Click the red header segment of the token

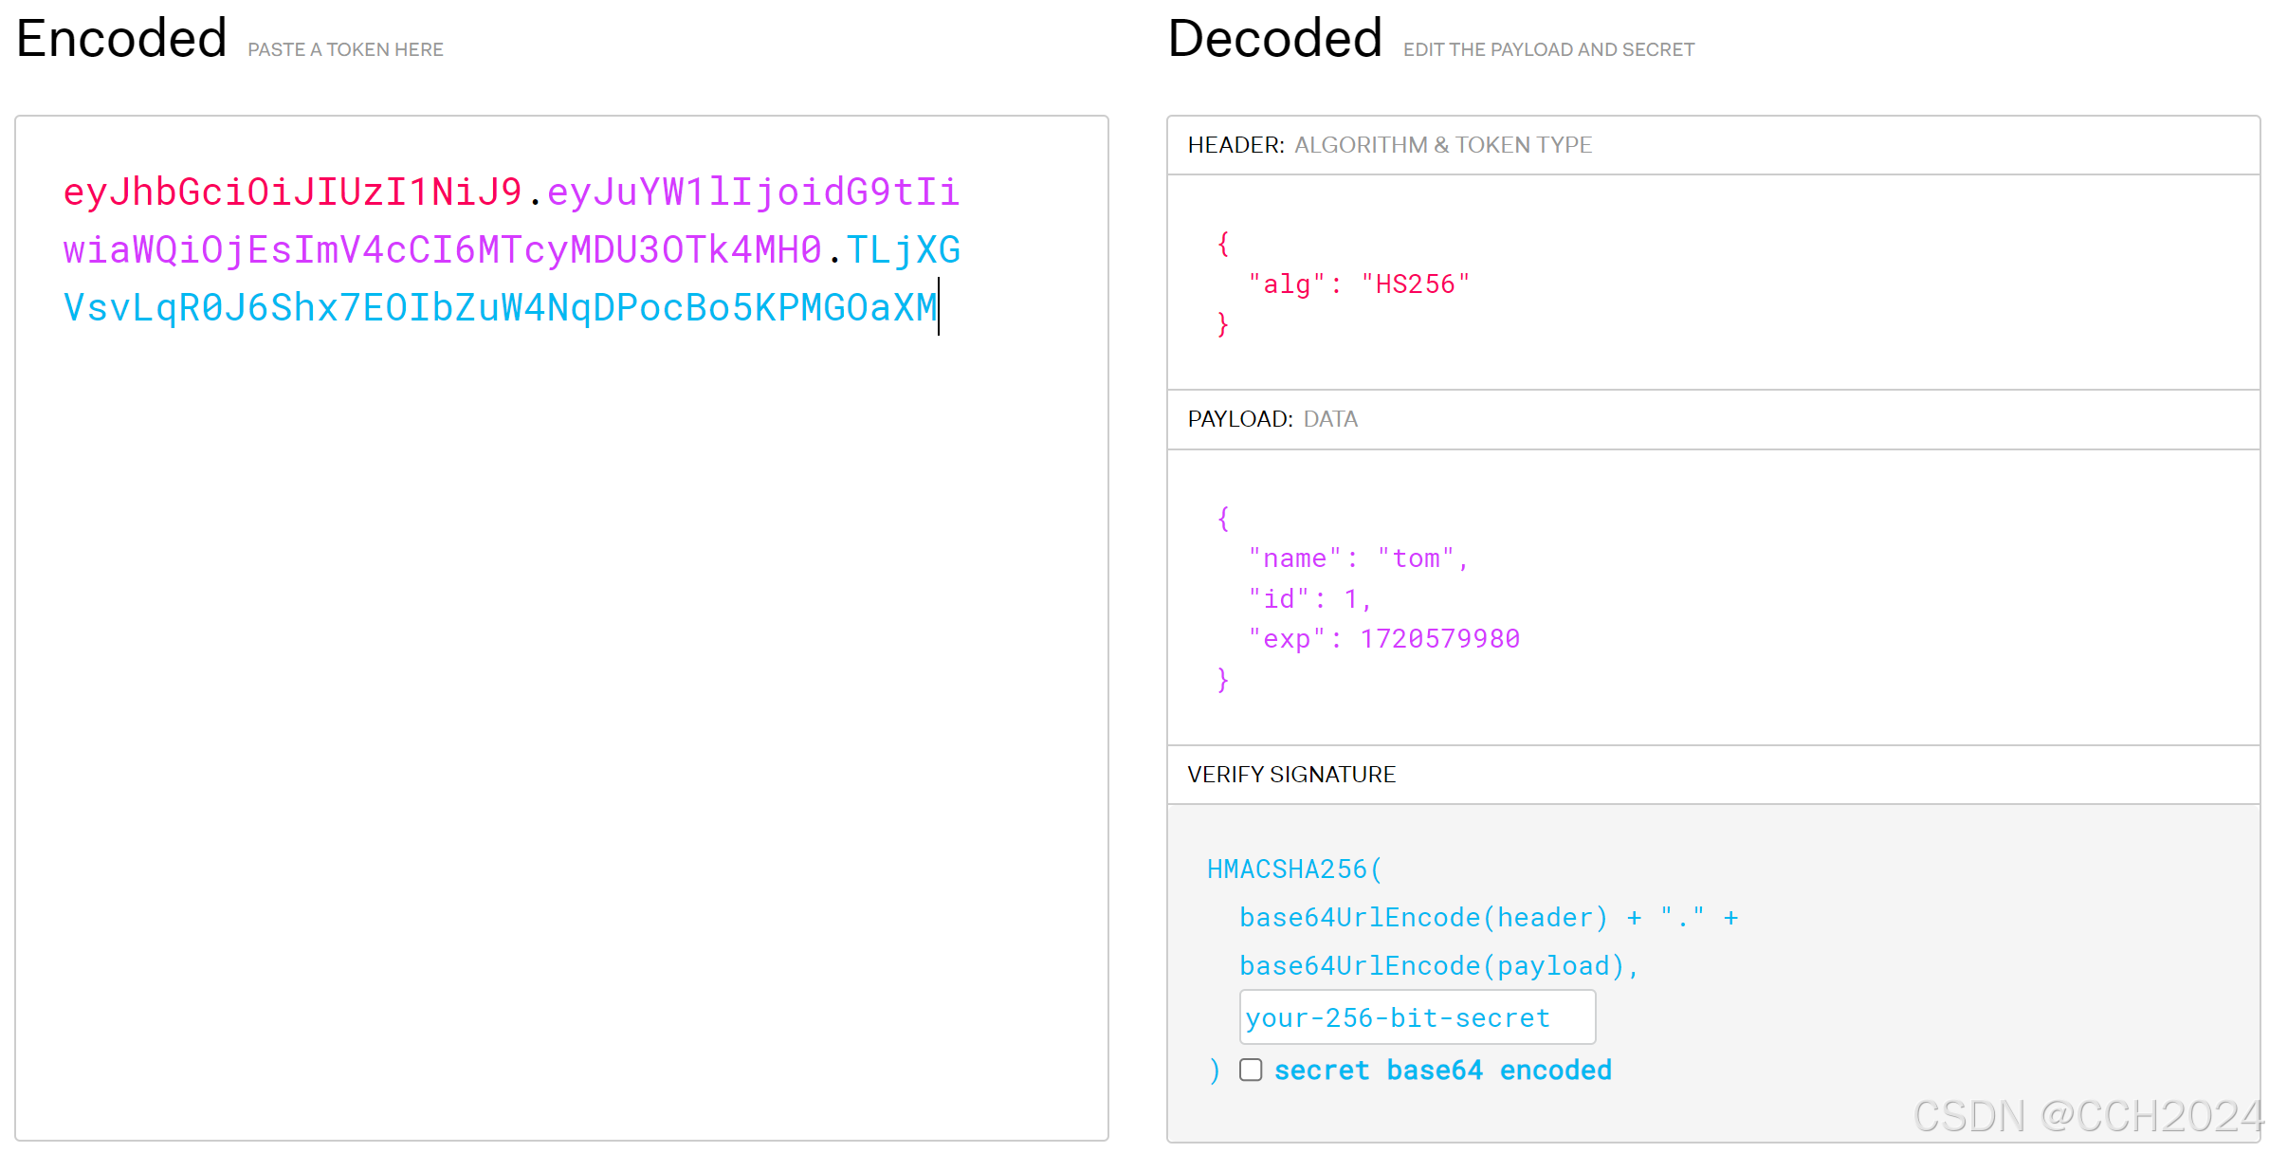(x=292, y=192)
